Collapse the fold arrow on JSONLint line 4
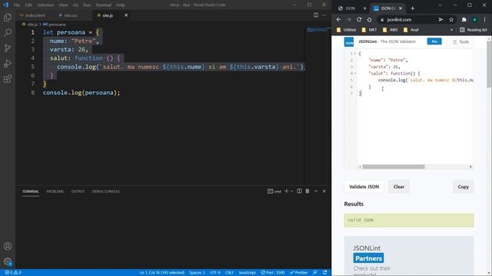Screen dimensions: 492x276 (x=355, y=74)
